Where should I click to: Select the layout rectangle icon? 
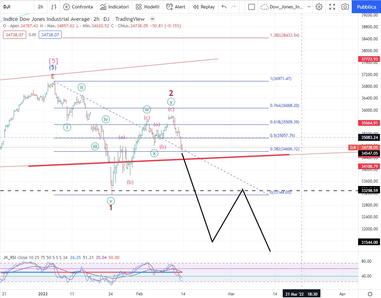coord(251,7)
